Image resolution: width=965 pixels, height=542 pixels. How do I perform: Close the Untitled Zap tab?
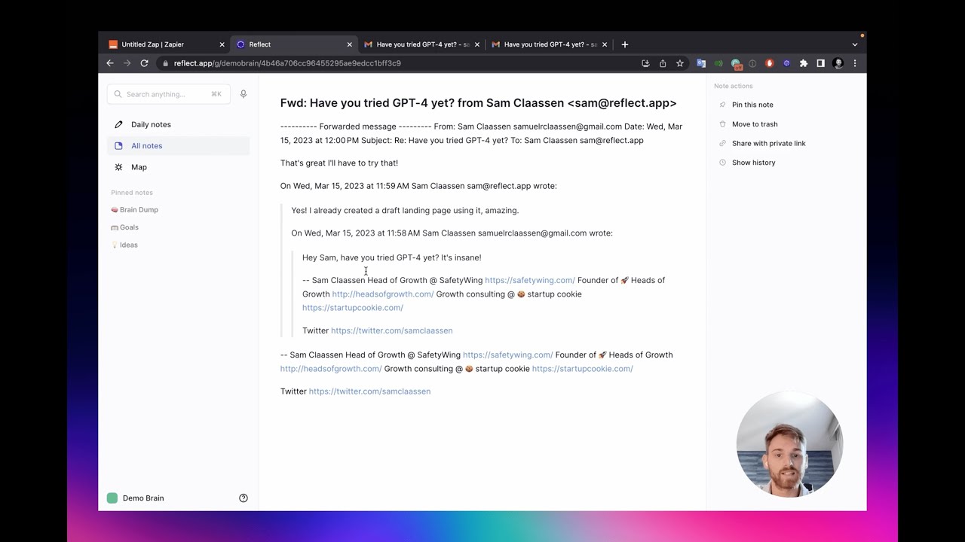(222, 44)
